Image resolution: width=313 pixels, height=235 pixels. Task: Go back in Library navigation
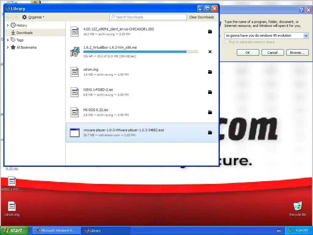point(9,17)
